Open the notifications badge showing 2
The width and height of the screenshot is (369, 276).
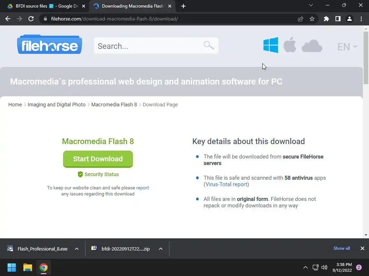pos(359,267)
